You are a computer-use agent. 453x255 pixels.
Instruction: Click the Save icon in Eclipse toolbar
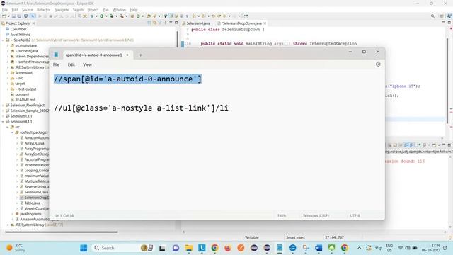[13, 16]
